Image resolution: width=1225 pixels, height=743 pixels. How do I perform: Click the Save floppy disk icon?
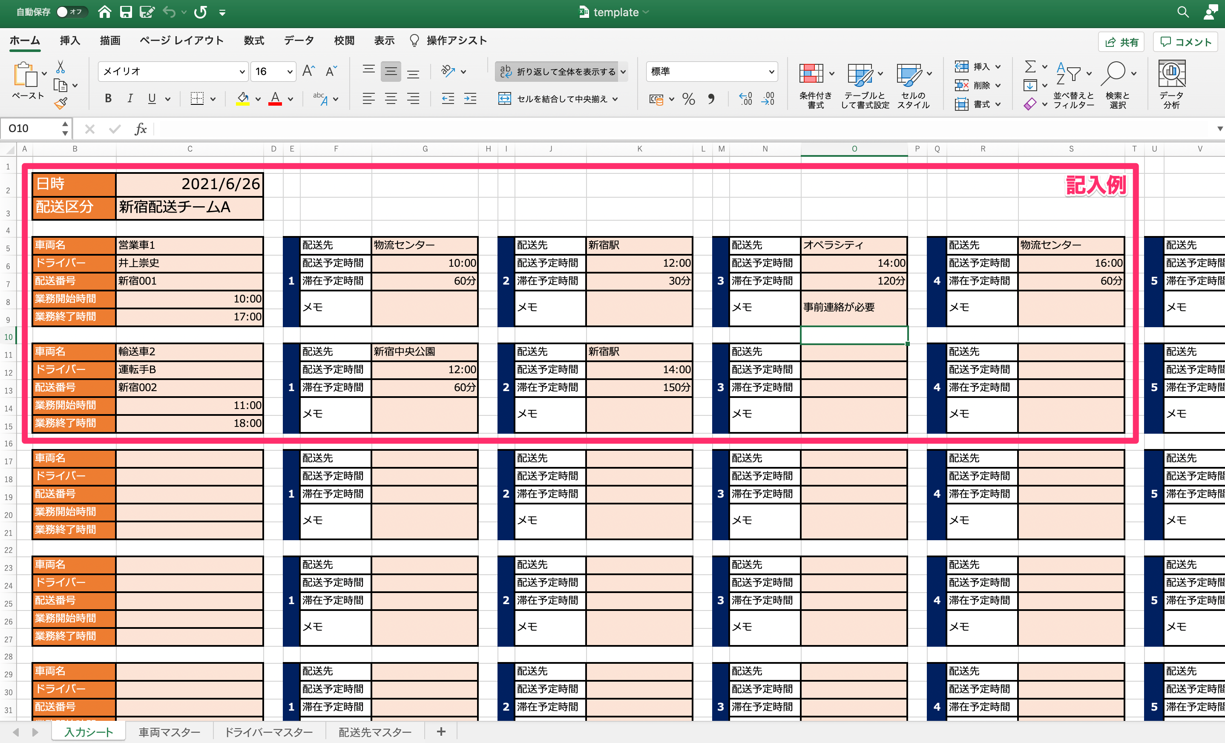[126, 12]
